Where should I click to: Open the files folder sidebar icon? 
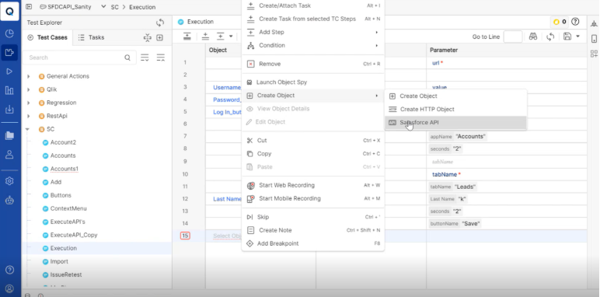pos(9,135)
